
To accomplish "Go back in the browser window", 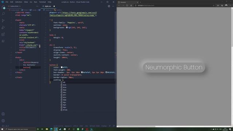I will coord(119,5).
